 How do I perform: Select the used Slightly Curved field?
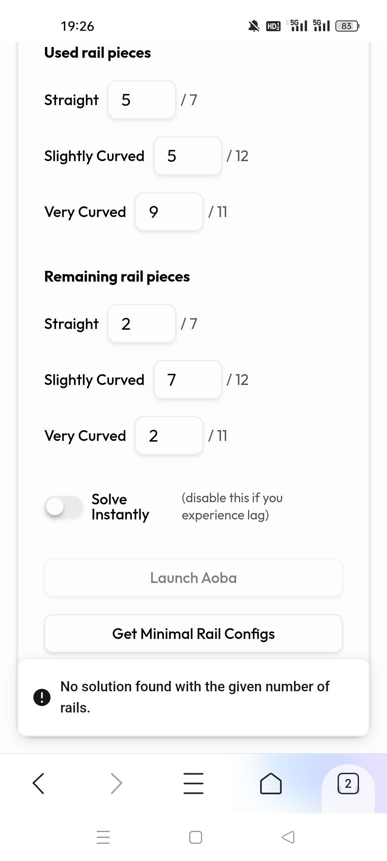[188, 156]
